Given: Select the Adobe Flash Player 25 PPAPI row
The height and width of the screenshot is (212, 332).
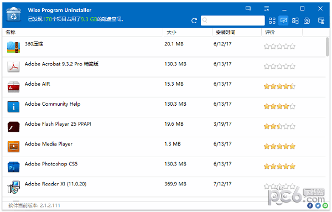Looking at the screenshot, I should [x=164, y=127].
